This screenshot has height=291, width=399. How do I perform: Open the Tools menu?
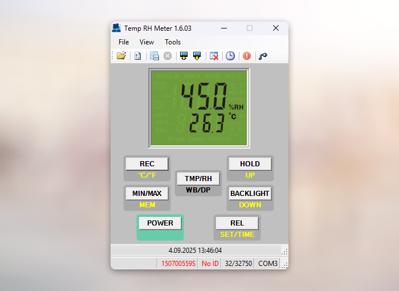(x=173, y=42)
